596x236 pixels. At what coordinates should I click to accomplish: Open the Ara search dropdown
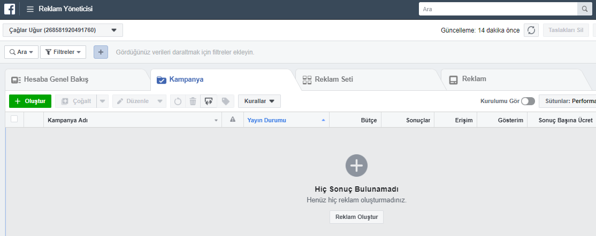point(21,52)
